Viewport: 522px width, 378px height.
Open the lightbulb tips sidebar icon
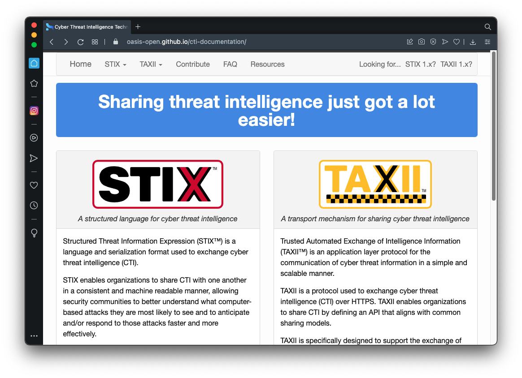pyautogui.click(x=34, y=233)
